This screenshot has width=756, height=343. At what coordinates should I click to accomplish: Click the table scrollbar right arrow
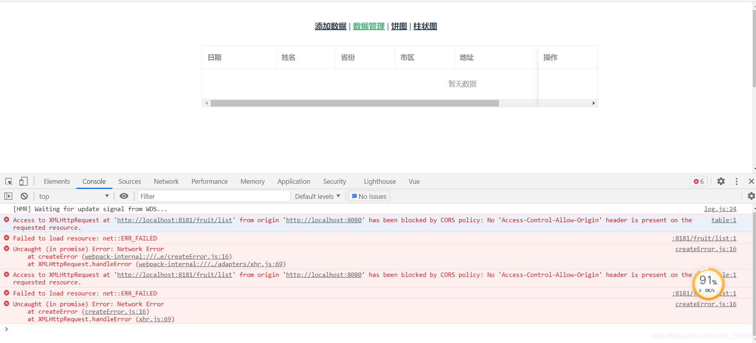pos(594,103)
